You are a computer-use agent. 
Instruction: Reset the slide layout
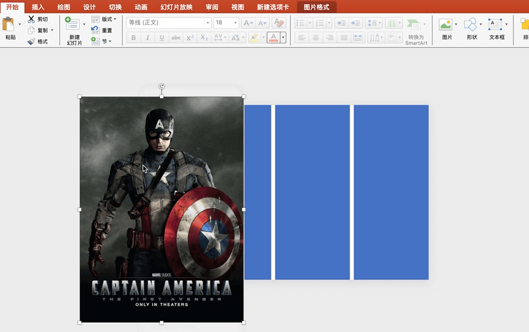(x=102, y=30)
